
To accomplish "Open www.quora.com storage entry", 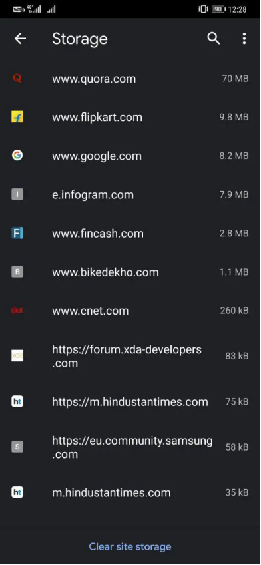I will click(x=130, y=78).
